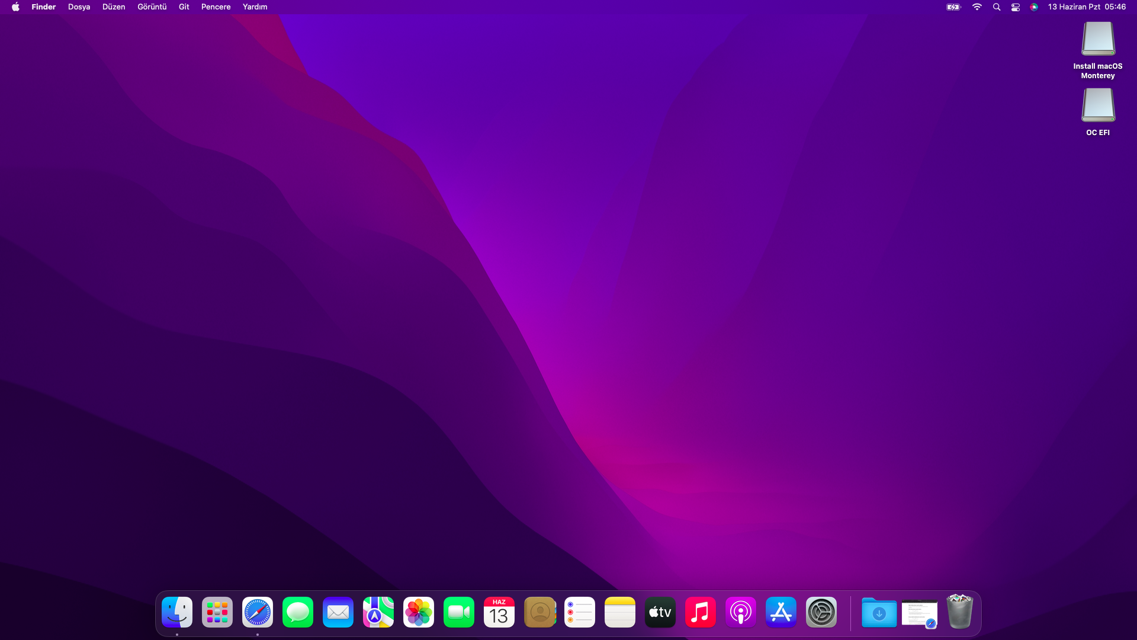Open the App Store icon

(x=781, y=612)
